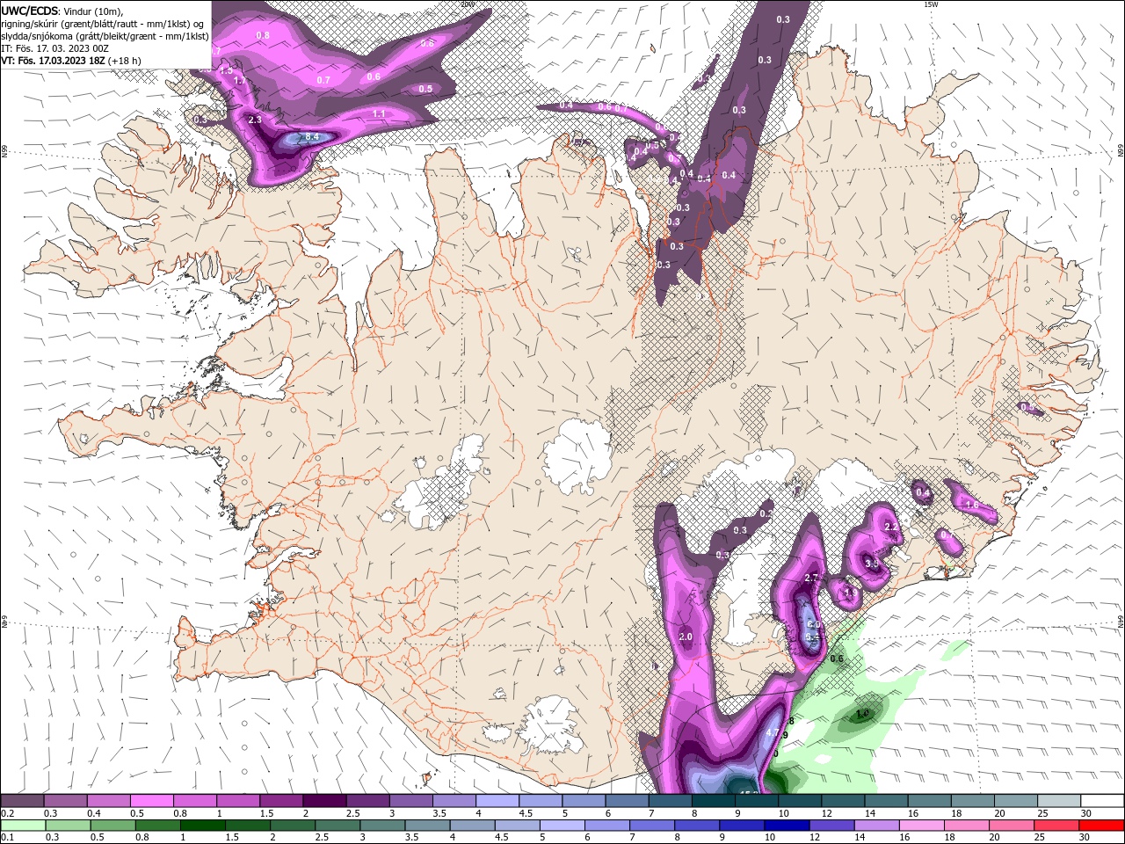Click the 4 swatch in lower legend row
Image resolution: width=1125 pixels, height=844 pixels.
pos(474,826)
